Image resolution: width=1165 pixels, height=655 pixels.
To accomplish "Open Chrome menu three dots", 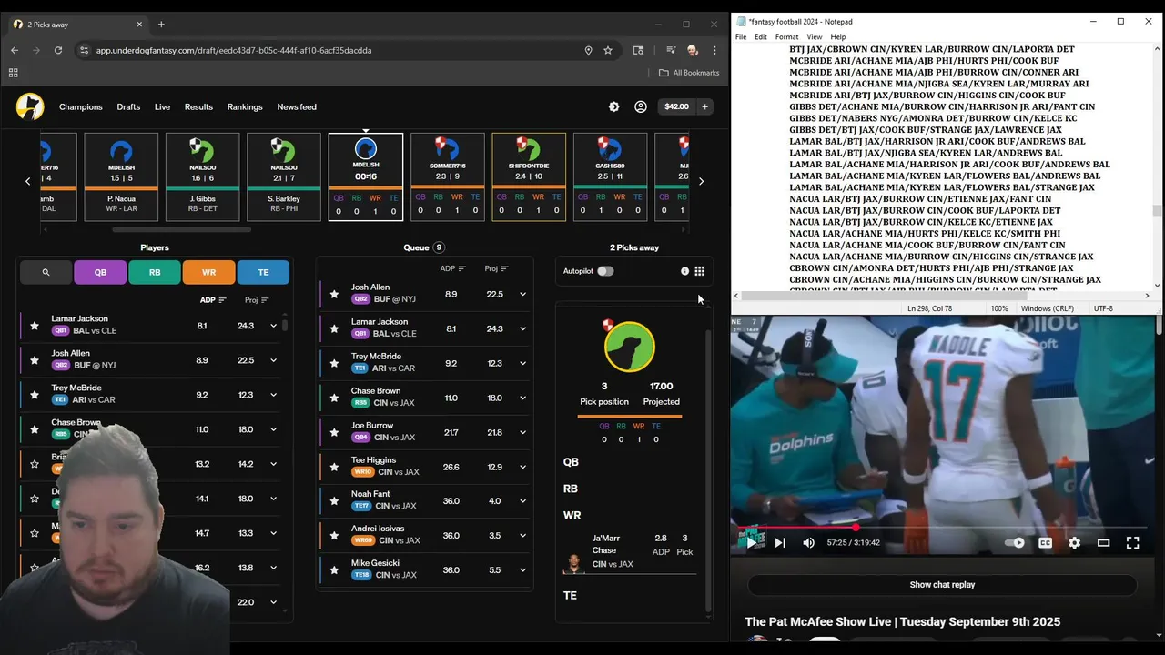I will [714, 51].
